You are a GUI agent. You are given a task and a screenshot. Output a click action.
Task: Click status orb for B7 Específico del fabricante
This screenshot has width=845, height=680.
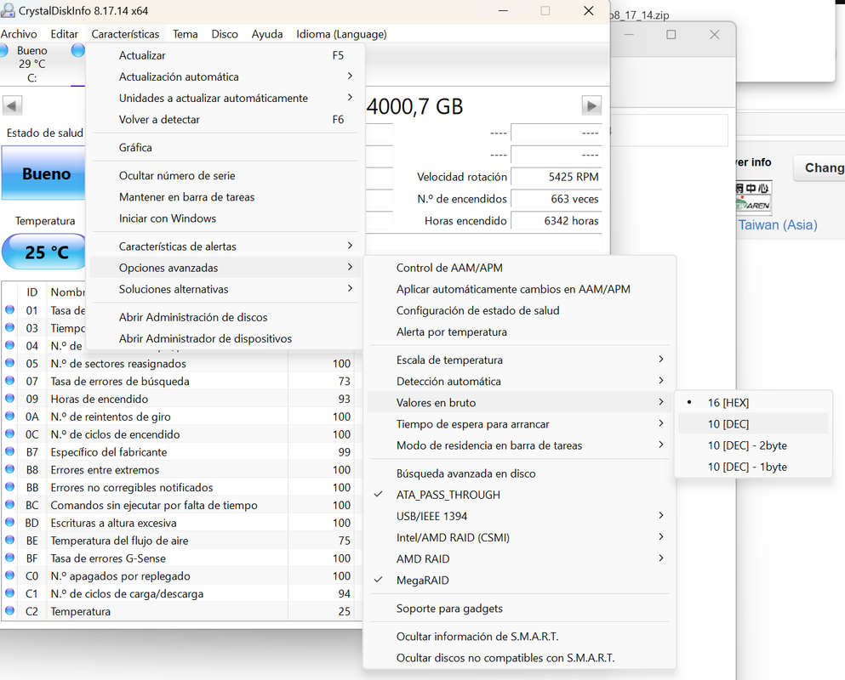[x=9, y=451]
